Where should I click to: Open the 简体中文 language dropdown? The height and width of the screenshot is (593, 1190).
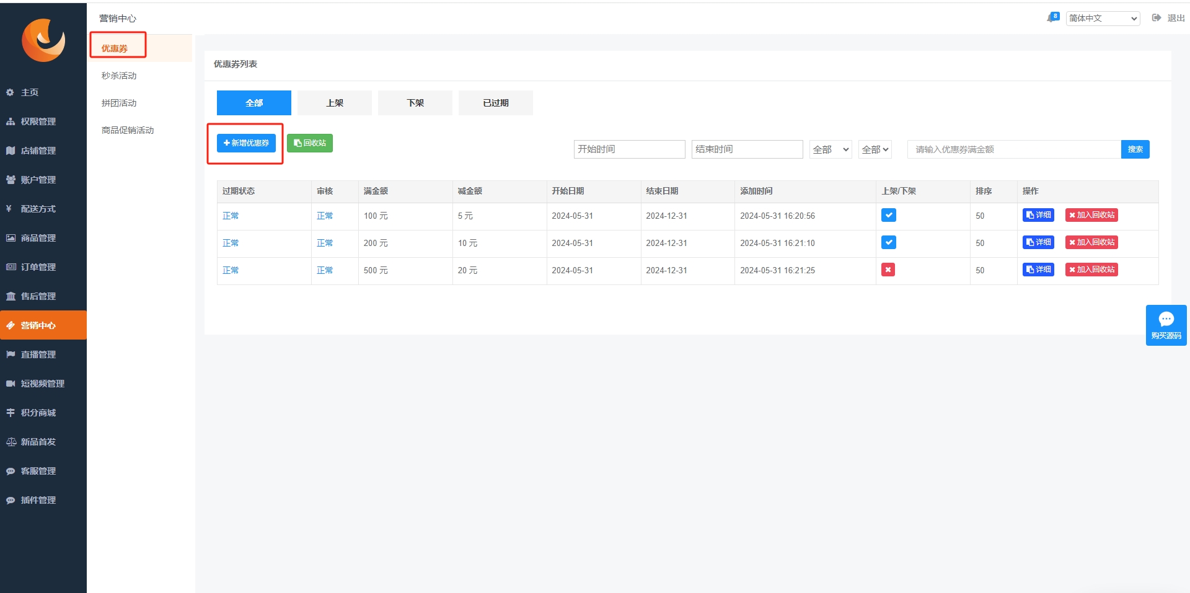1103,18
